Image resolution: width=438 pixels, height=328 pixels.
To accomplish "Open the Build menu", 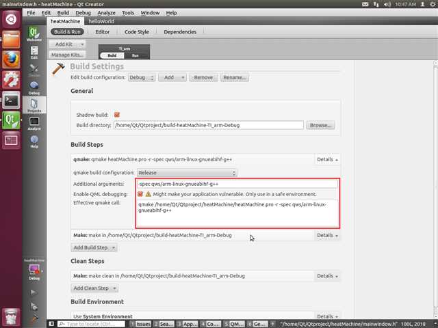I will (63, 13).
